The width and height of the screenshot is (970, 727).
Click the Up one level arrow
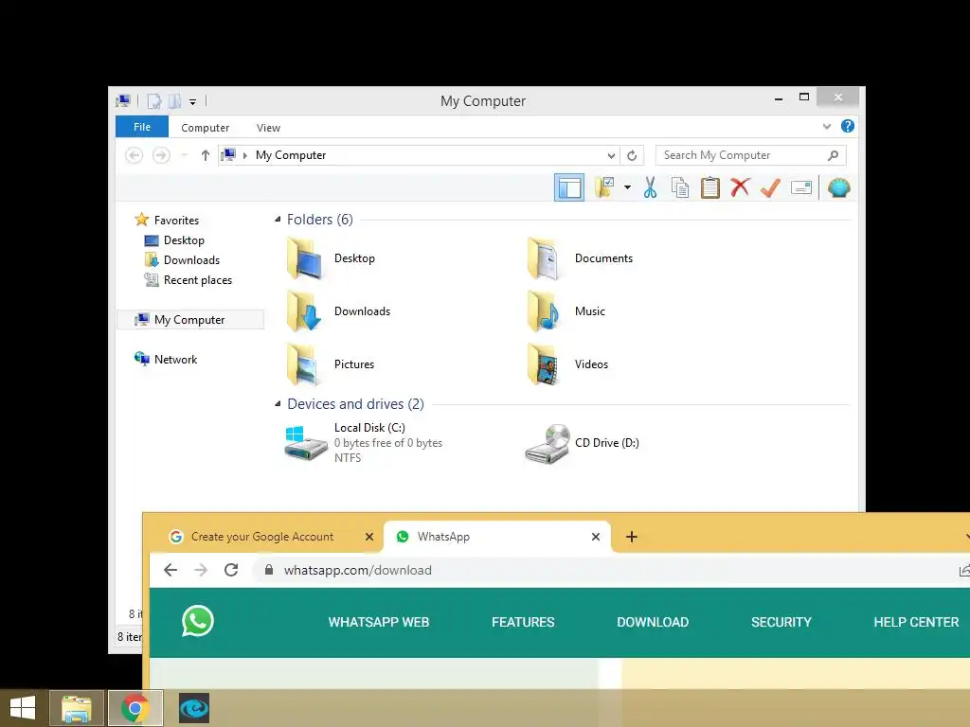206,155
